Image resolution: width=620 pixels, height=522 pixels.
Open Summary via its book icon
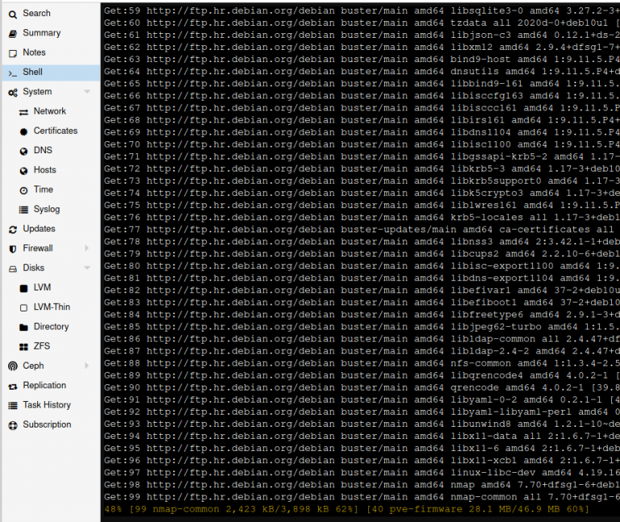pyautogui.click(x=13, y=33)
